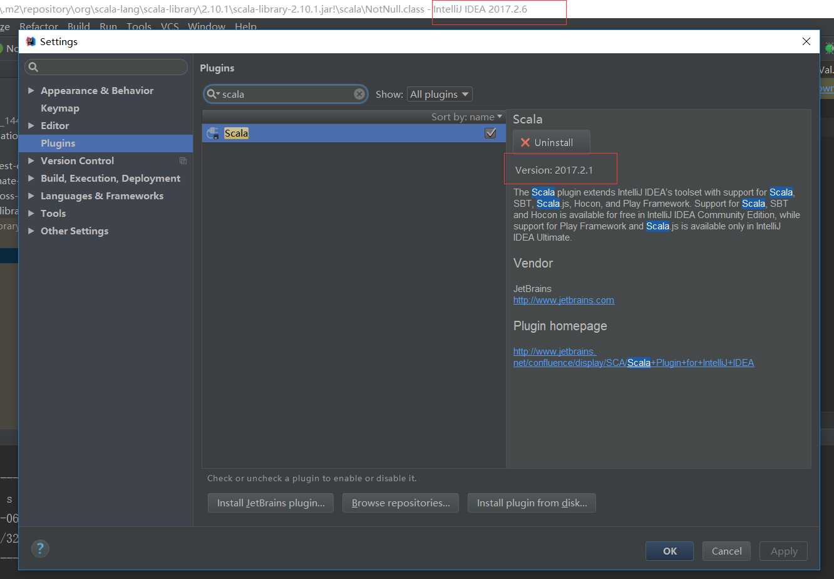The image size is (834, 579).
Task: Click the Version: 2017.2.1 text
Action: coord(553,170)
